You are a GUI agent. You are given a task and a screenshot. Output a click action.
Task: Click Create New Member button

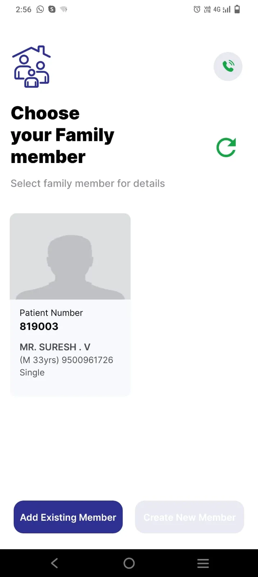190,517
